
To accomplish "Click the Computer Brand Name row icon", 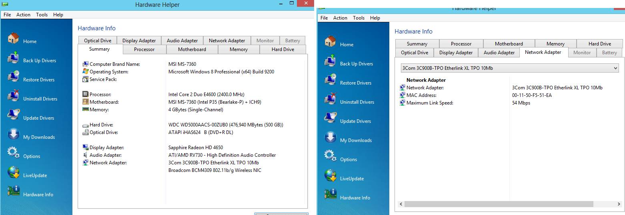I will tap(85, 64).
